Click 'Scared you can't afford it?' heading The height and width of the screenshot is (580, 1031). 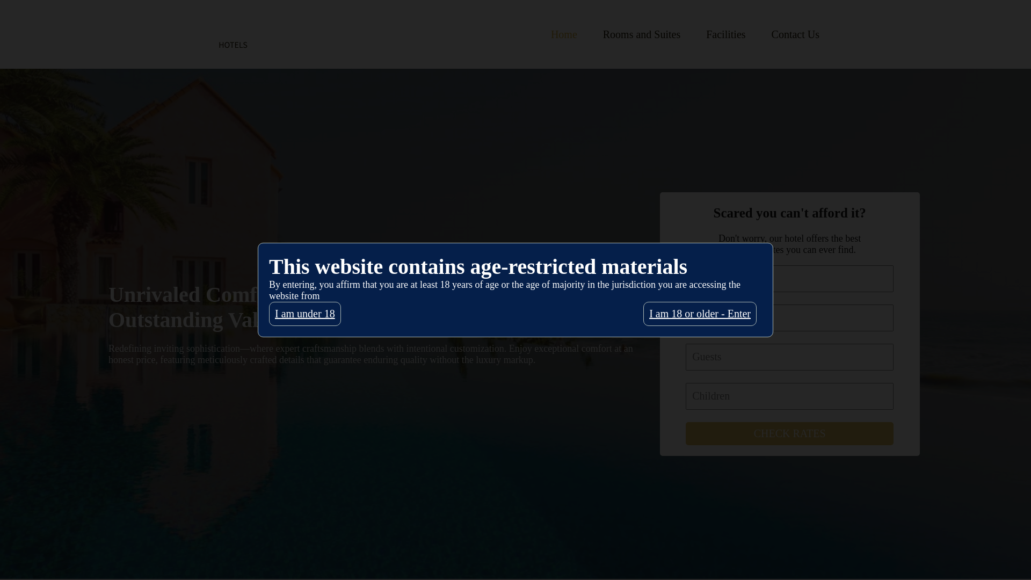[789, 213]
